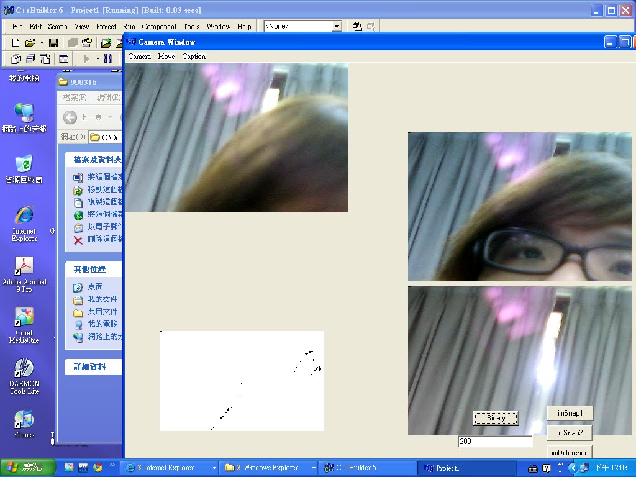
Task: Click the Save floppy disk icon
Action: pos(53,43)
